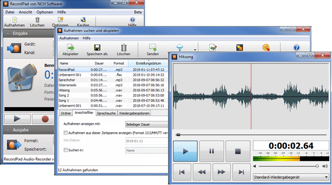Screen dimensions: 332x185
Task: Click the upload cloud icon in recordings toolbar
Action: [180, 47]
